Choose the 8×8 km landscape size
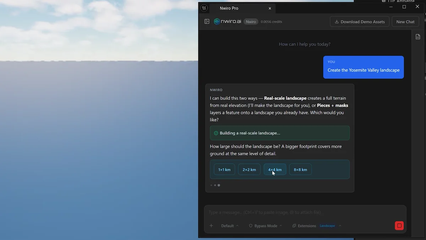The height and width of the screenshot is (240, 426). [x=300, y=169]
